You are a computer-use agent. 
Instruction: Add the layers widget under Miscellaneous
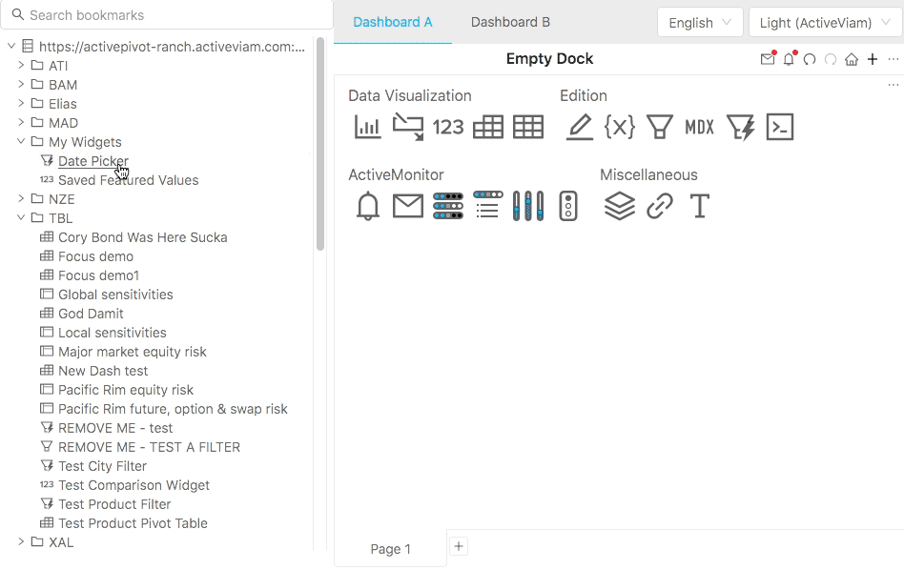(620, 206)
